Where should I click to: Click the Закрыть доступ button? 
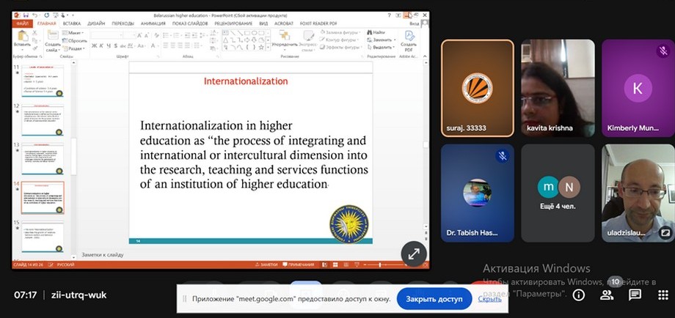[x=434, y=299]
